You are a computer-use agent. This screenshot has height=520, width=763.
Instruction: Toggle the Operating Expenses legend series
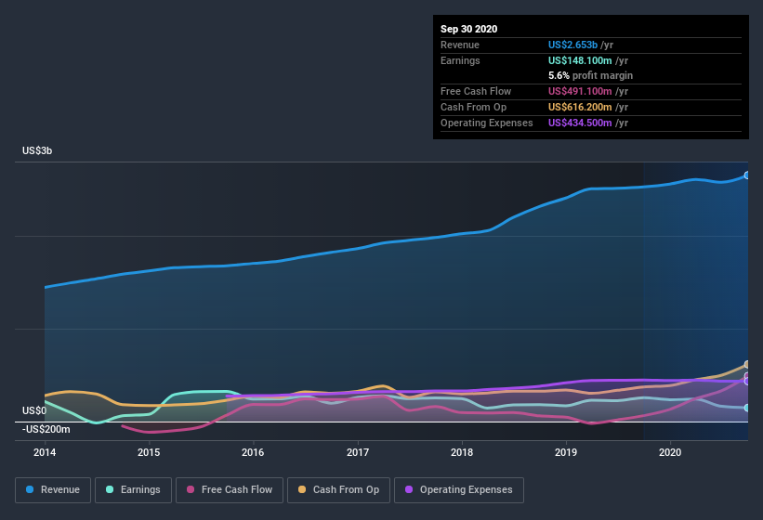pyautogui.click(x=459, y=490)
